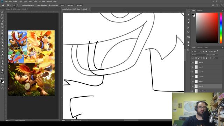Screen dimensions: 224x126
Task: Hide Layer 7 using its eye icon
Action: pos(192,82)
